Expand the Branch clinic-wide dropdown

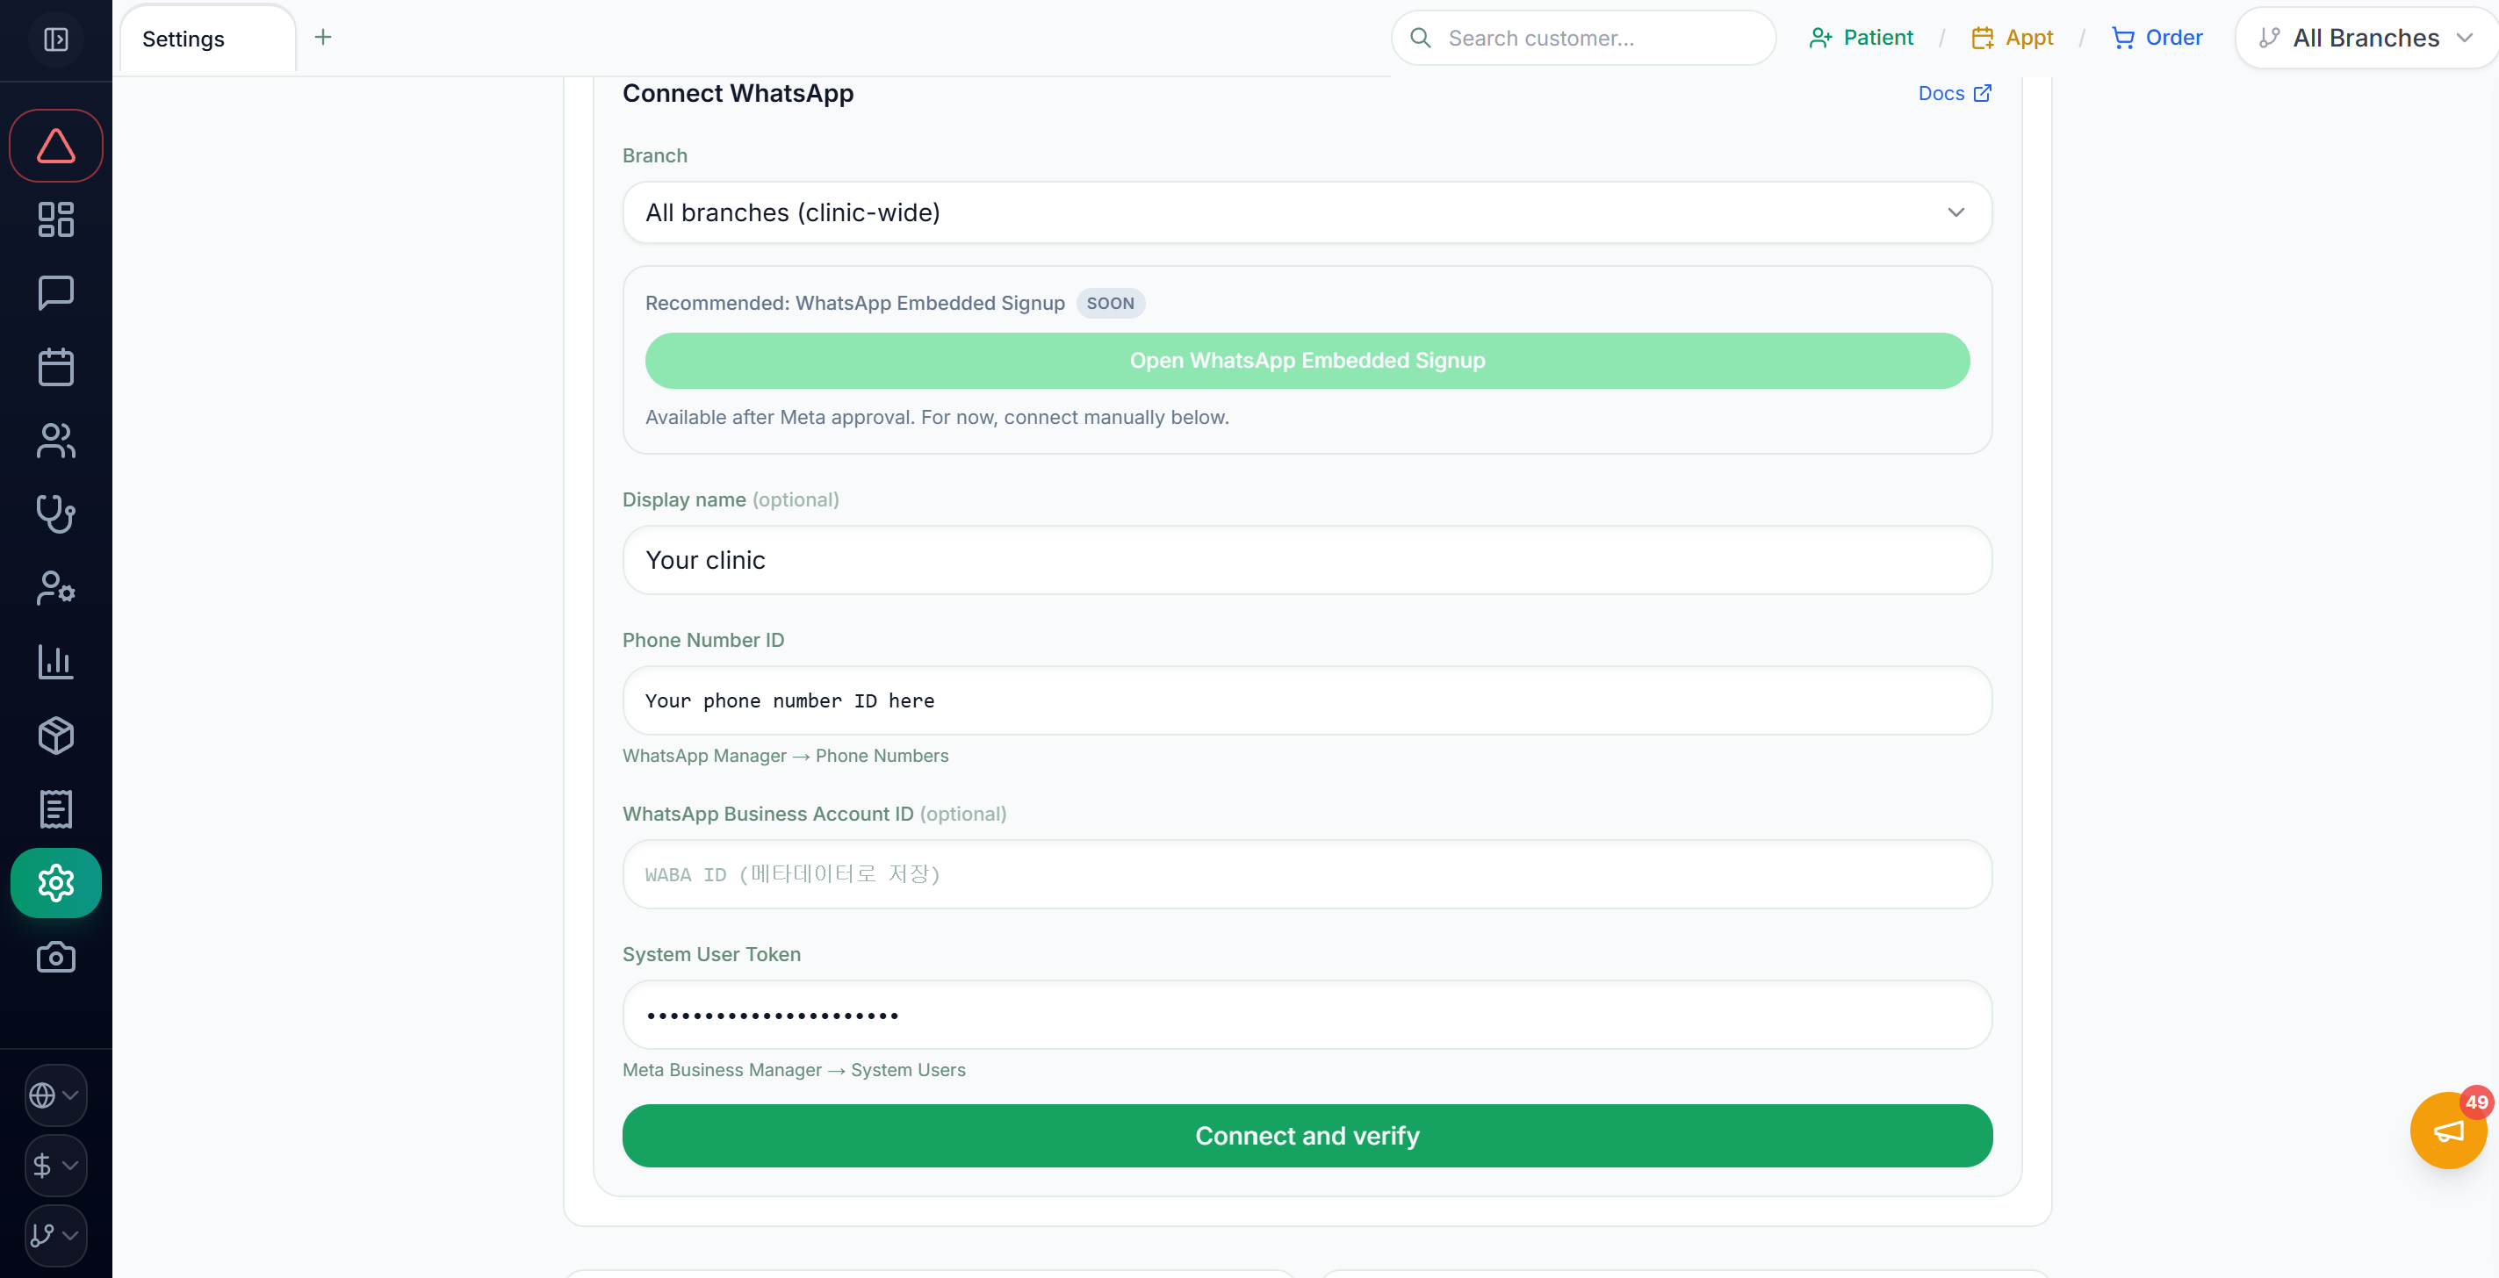1307,212
